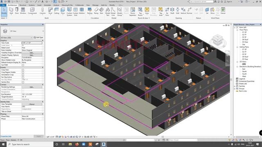This screenshot has height=147, width=262.
Task: Choose the Railing tool
Action: pyautogui.click(x=90, y=11)
